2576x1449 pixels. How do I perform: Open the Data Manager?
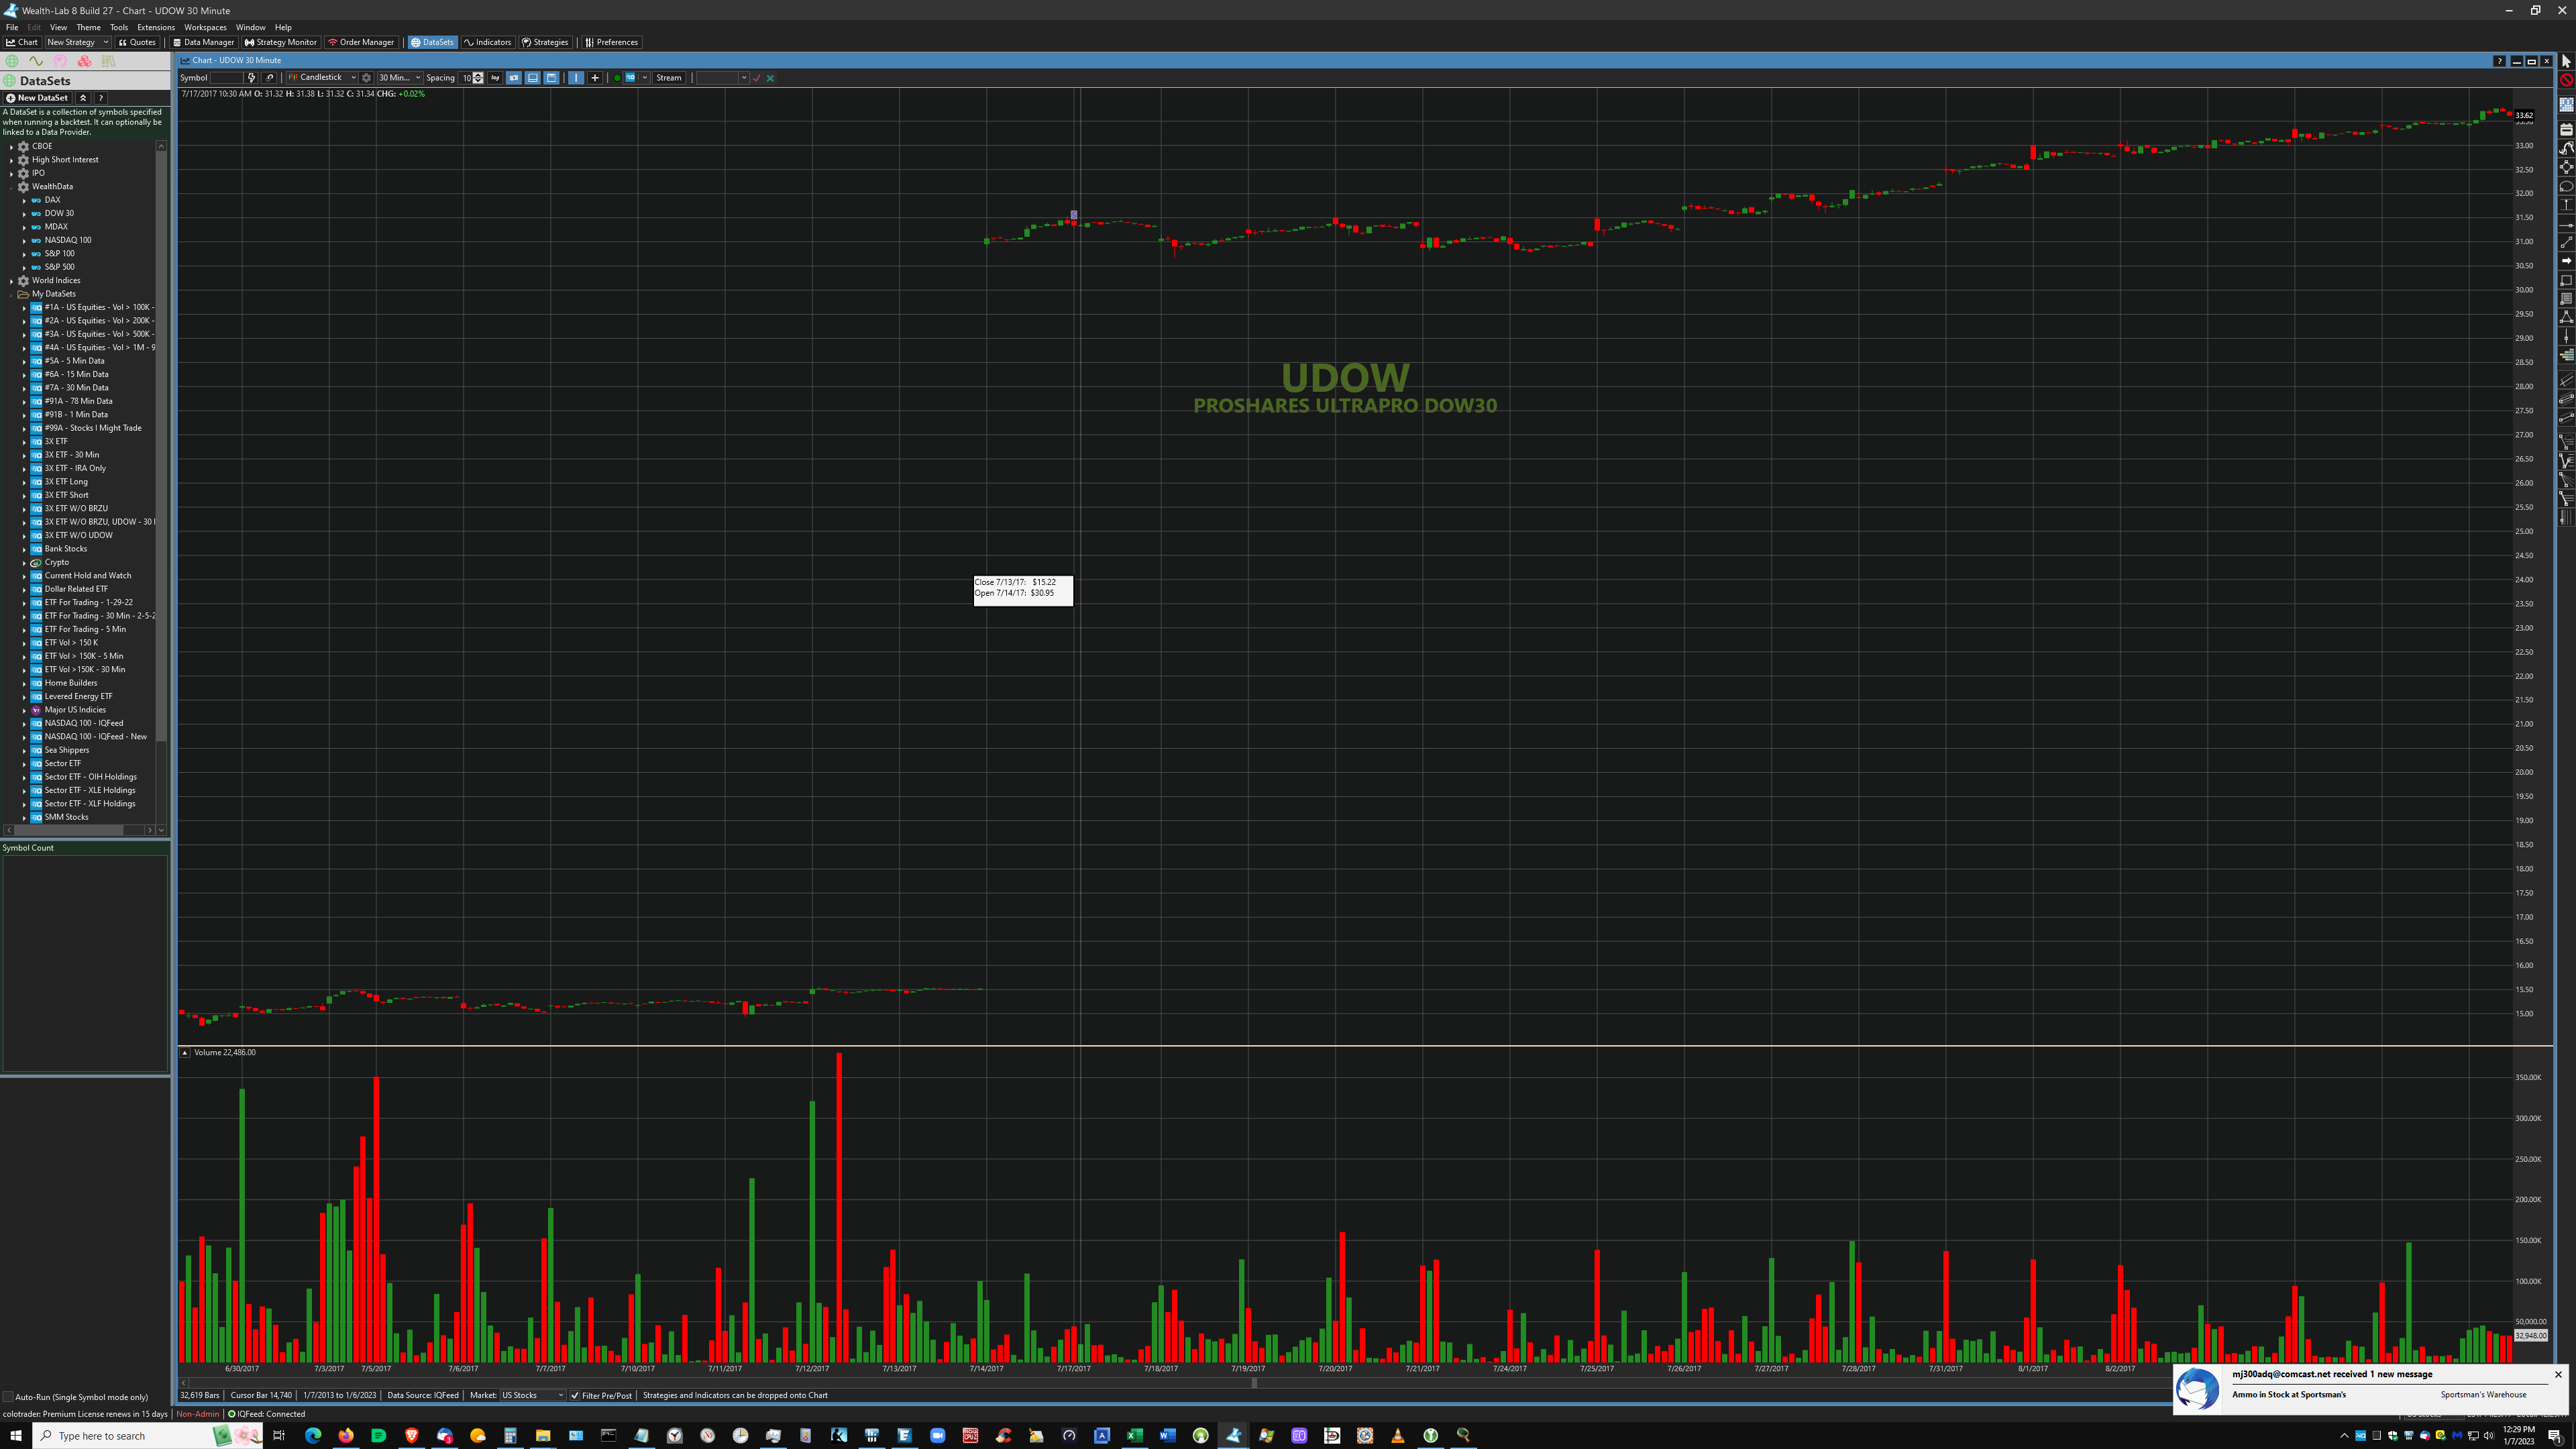pyautogui.click(x=203, y=42)
